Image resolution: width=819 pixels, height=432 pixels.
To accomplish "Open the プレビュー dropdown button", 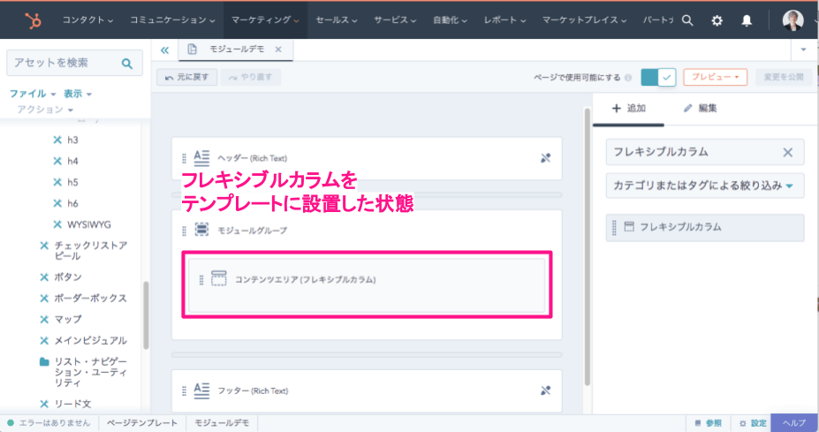I will coord(716,78).
